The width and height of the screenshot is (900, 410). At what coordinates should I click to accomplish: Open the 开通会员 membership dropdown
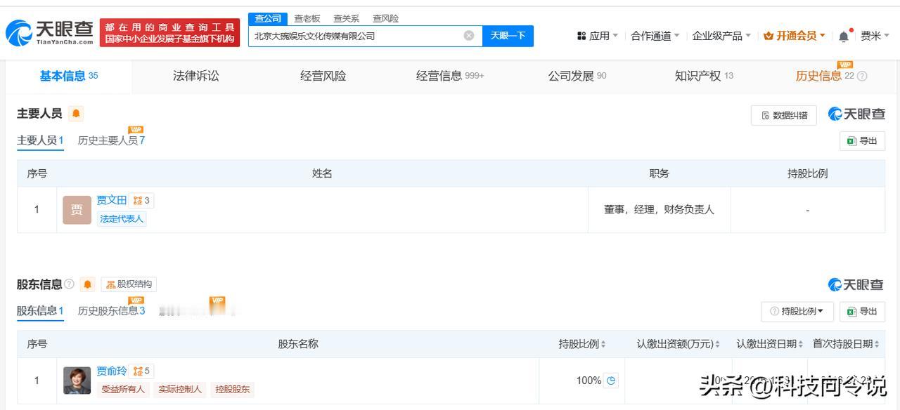tap(795, 36)
